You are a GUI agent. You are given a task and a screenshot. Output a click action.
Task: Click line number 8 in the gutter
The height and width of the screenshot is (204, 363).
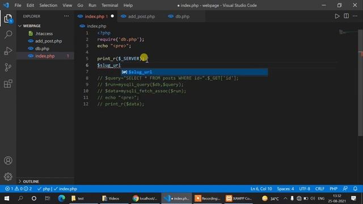[87, 78]
